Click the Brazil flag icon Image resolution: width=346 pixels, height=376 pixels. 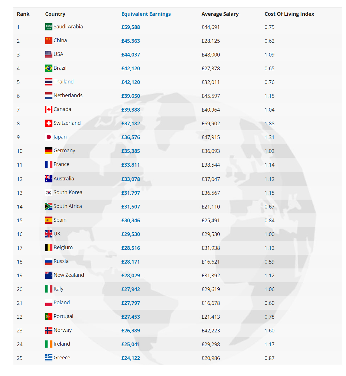(49, 68)
